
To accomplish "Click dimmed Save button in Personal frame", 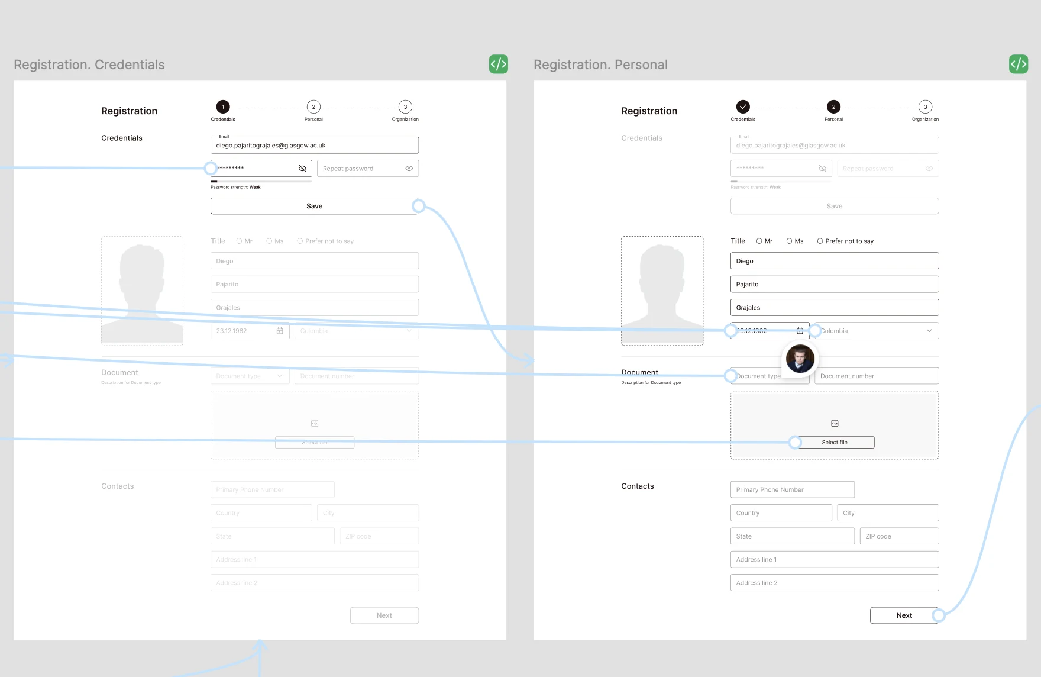I will point(835,206).
